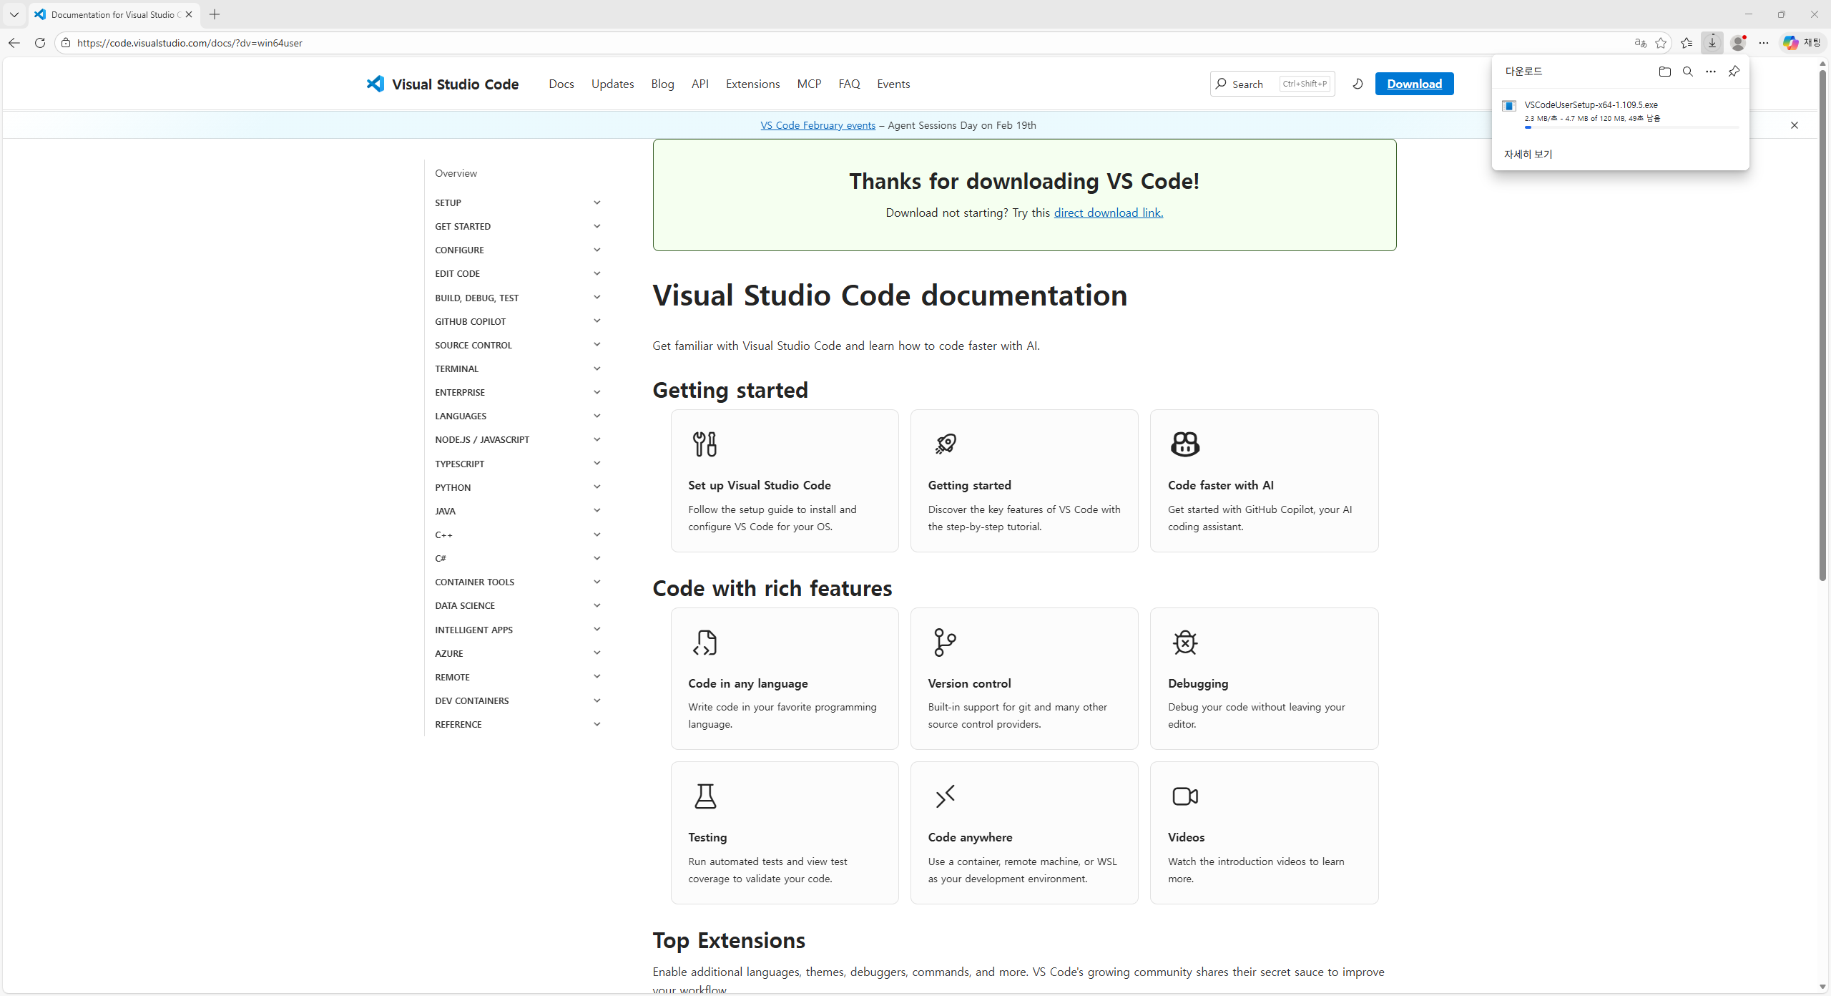1831x996 pixels.
Task: Click the search downloads magnifier icon
Action: point(1687,72)
